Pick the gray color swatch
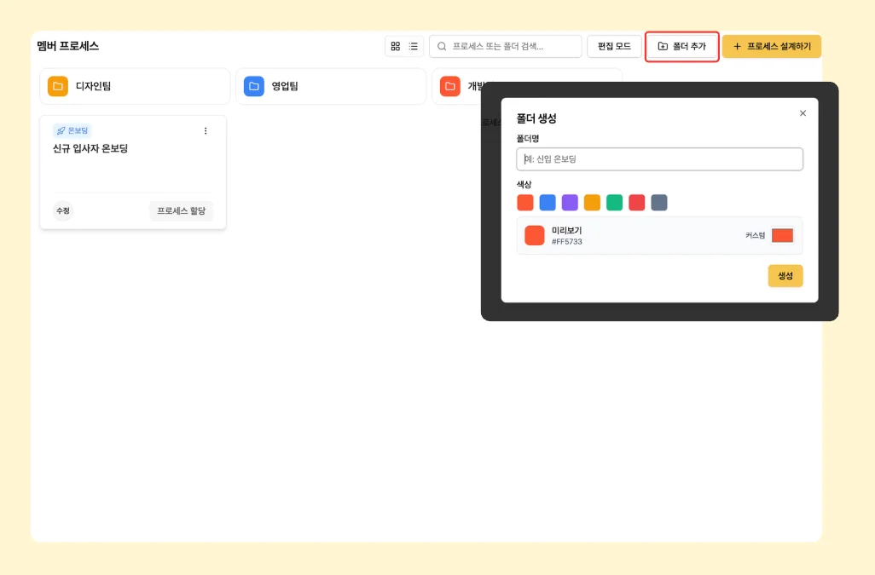Viewport: 875px width, 575px height. tap(659, 203)
